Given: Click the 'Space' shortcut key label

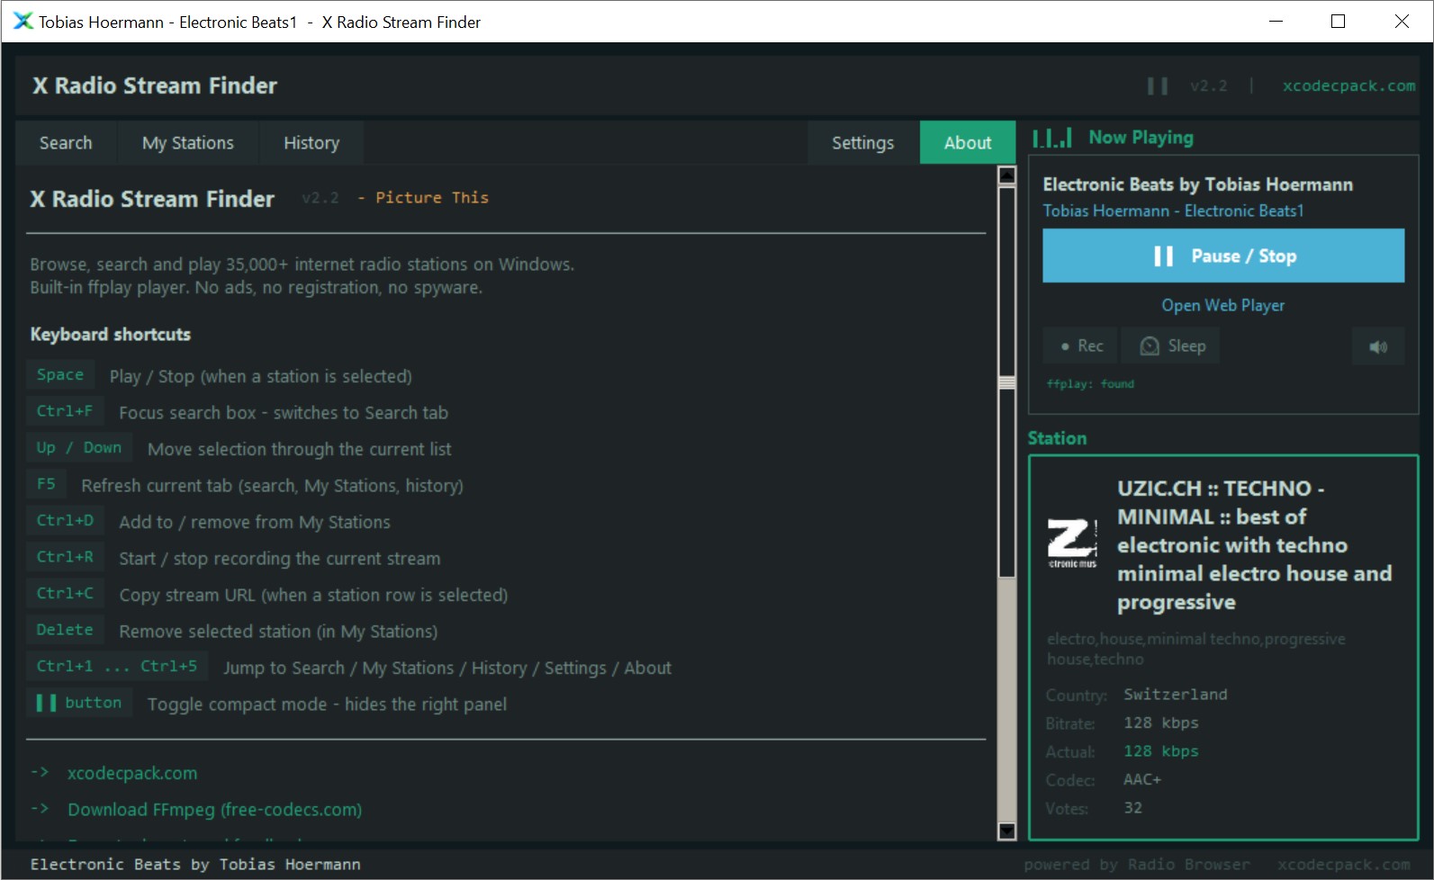Looking at the screenshot, I should (60, 374).
